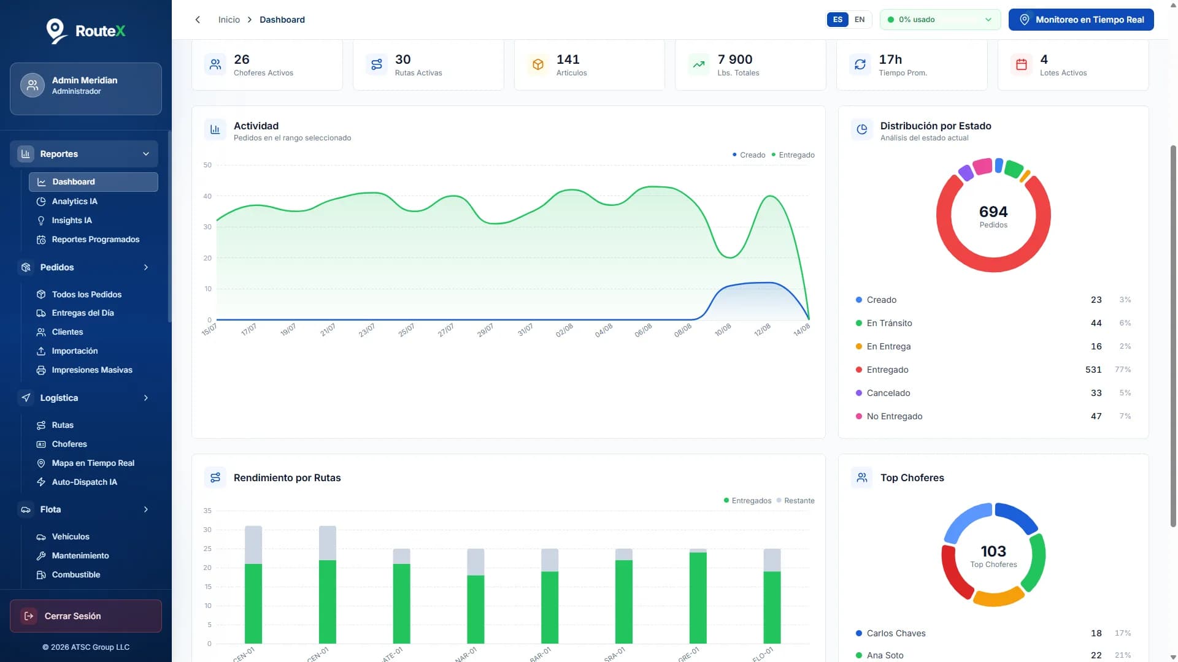Click the Tiempo Prom. refresh icon

860,64
